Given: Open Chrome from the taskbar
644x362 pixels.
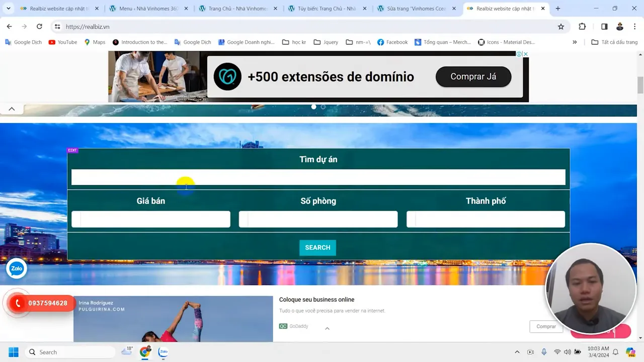Looking at the screenshot, I should click(x=145, y=352).
